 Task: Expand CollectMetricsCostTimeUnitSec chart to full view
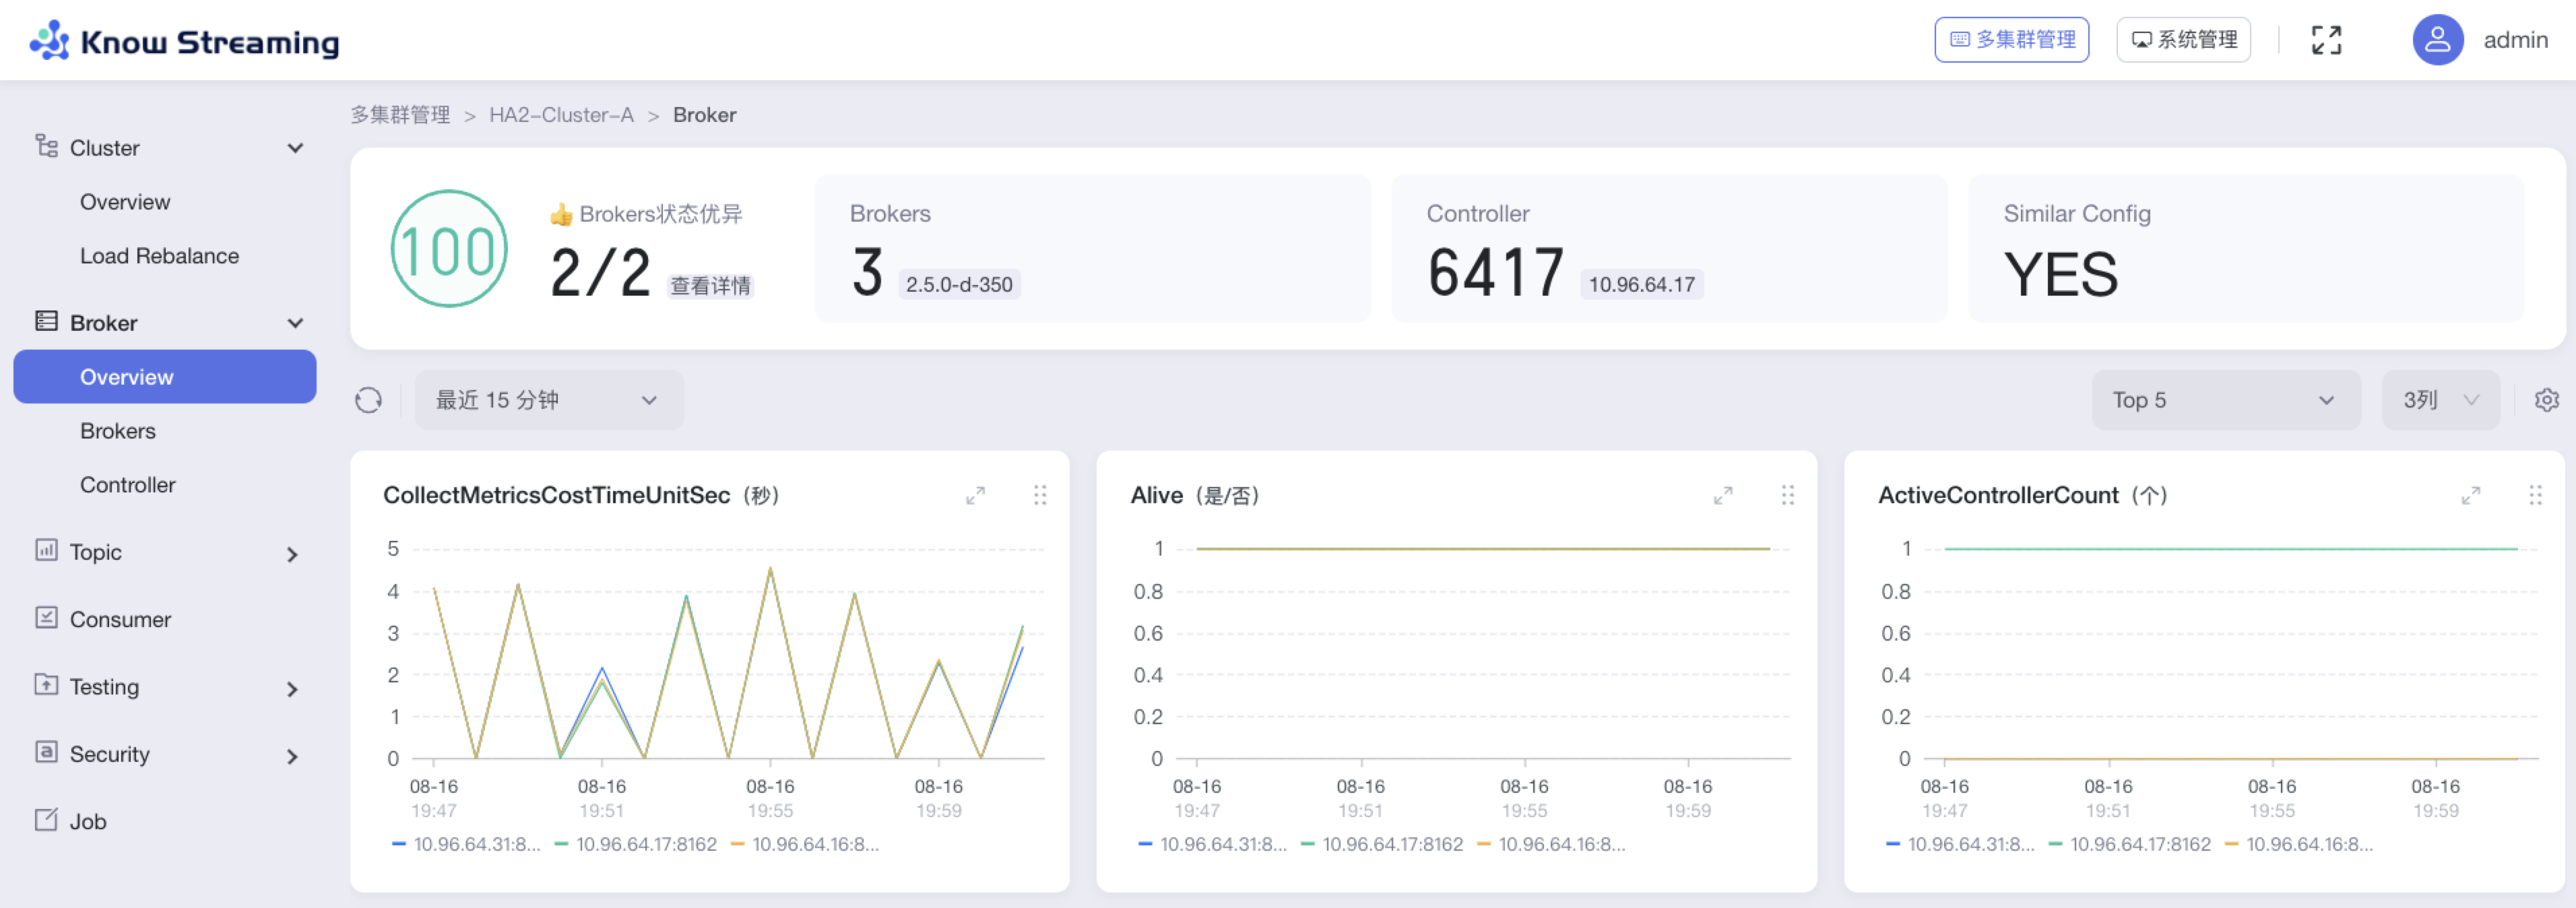[975, 495]
